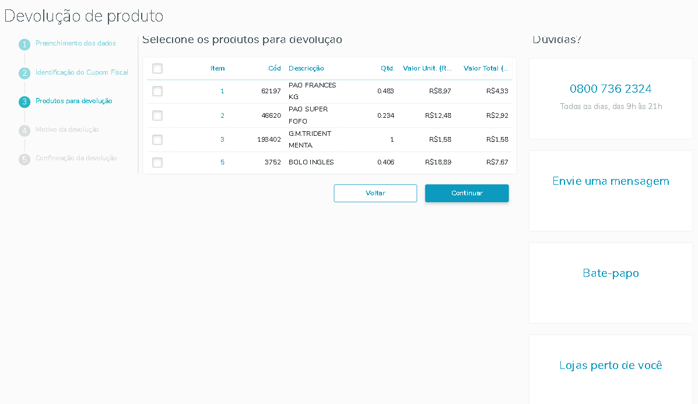Open Motivo da devolução step

pos(67,129)
